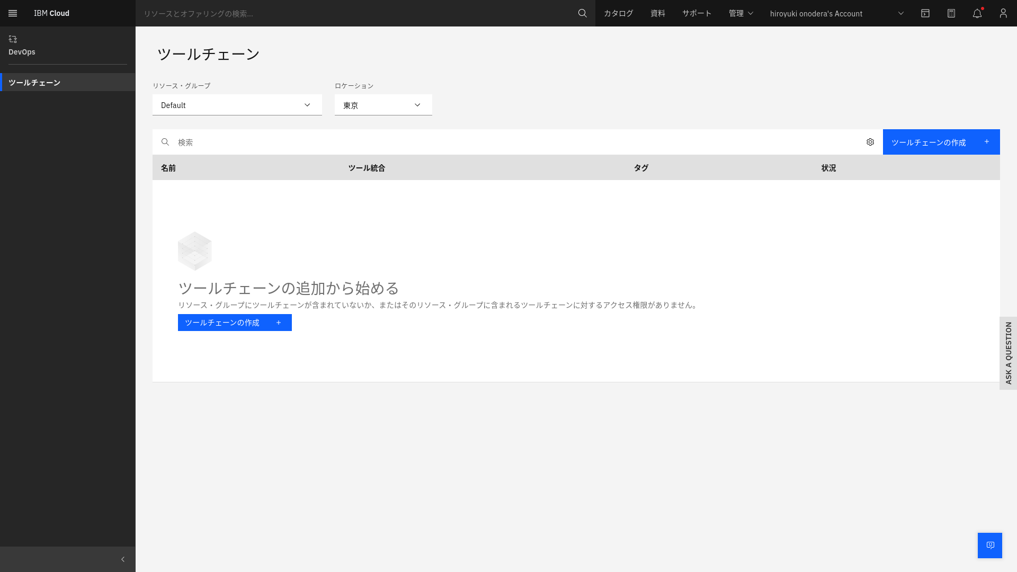This screenshot has width=1017, height=572.
Task: Click the サポート menu item
Action: click(x=697, y=13)
